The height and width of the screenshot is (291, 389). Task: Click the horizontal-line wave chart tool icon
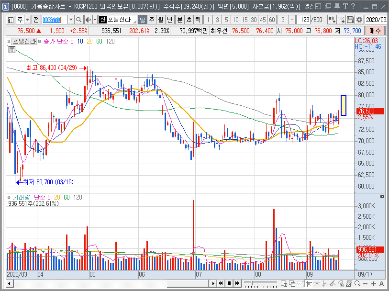point(317,283)
